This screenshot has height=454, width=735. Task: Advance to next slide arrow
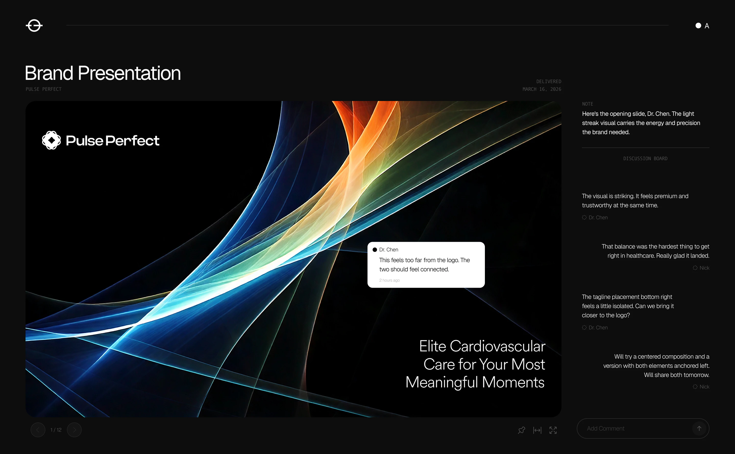(x=74, y=430)
